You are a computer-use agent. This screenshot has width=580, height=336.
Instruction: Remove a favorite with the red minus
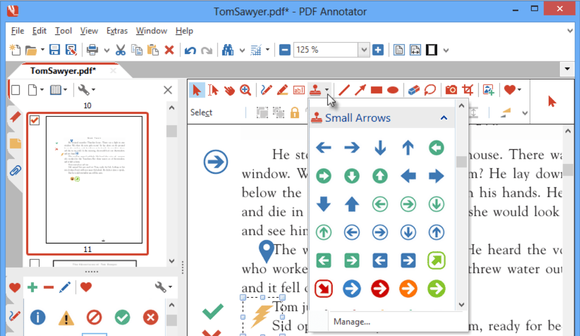[x=48, y=287]
